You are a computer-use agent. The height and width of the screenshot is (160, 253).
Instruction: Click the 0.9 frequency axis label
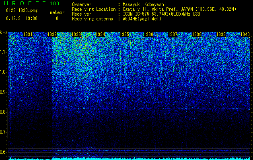pyautogui.click(x=3, y=92)
